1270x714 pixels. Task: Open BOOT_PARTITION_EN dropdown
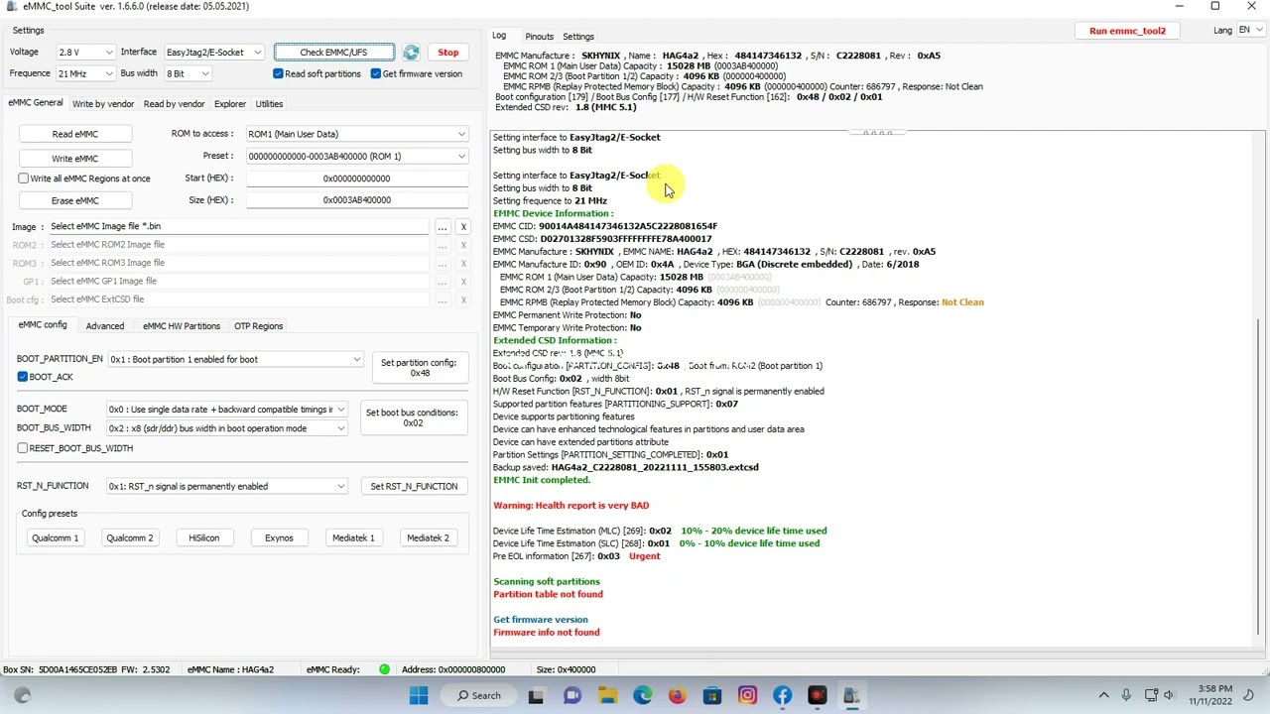point(235,360)
